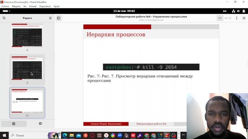Screen dimensions: 248x139
Task: Click the taskbar overflow scroll arrows
Action: (x=179, y=136)
